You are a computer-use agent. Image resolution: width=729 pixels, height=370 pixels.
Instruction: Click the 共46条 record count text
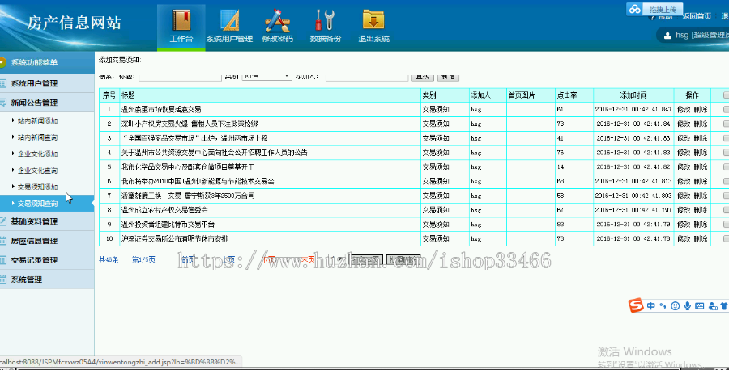click(x=109, y=259)
